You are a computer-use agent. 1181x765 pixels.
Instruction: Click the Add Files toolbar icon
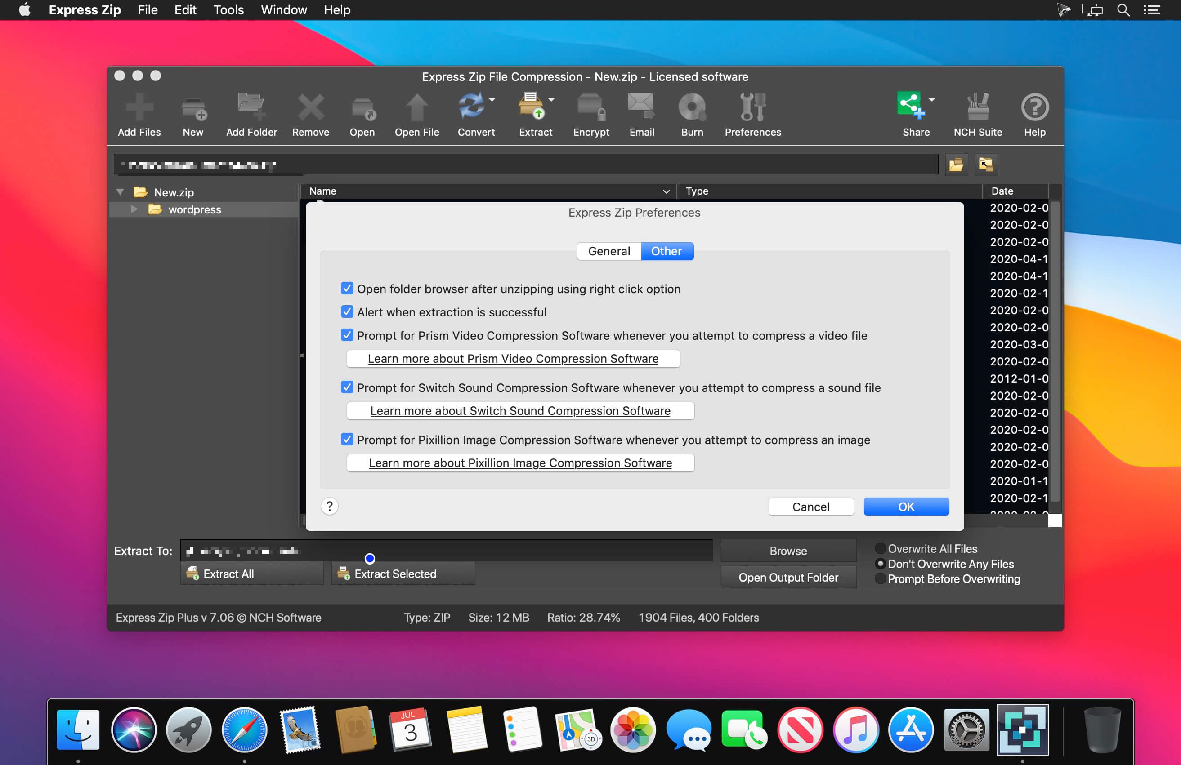click(139, 107)
